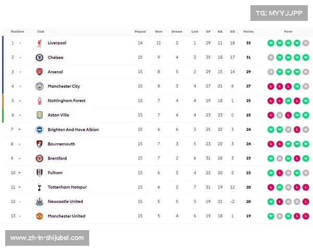Click the Liverpool club crest
The width and height of the screenshot is (313, 251).
click(x=40, y=43)
